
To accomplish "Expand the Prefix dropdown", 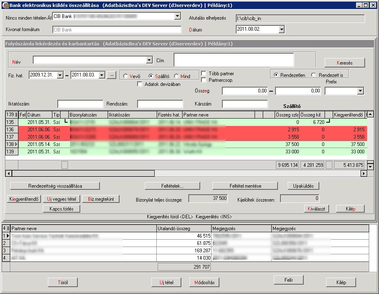I will point(361,91).
